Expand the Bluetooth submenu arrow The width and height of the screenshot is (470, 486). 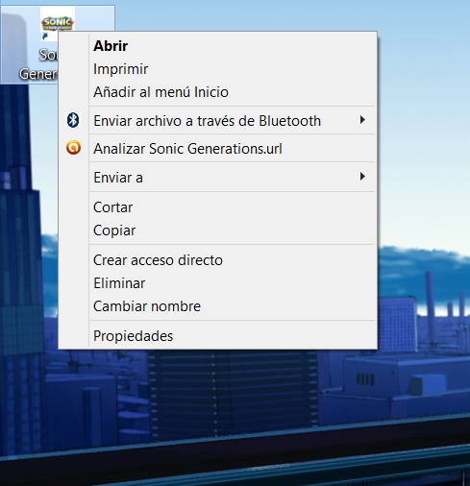(x=362, y=120)
